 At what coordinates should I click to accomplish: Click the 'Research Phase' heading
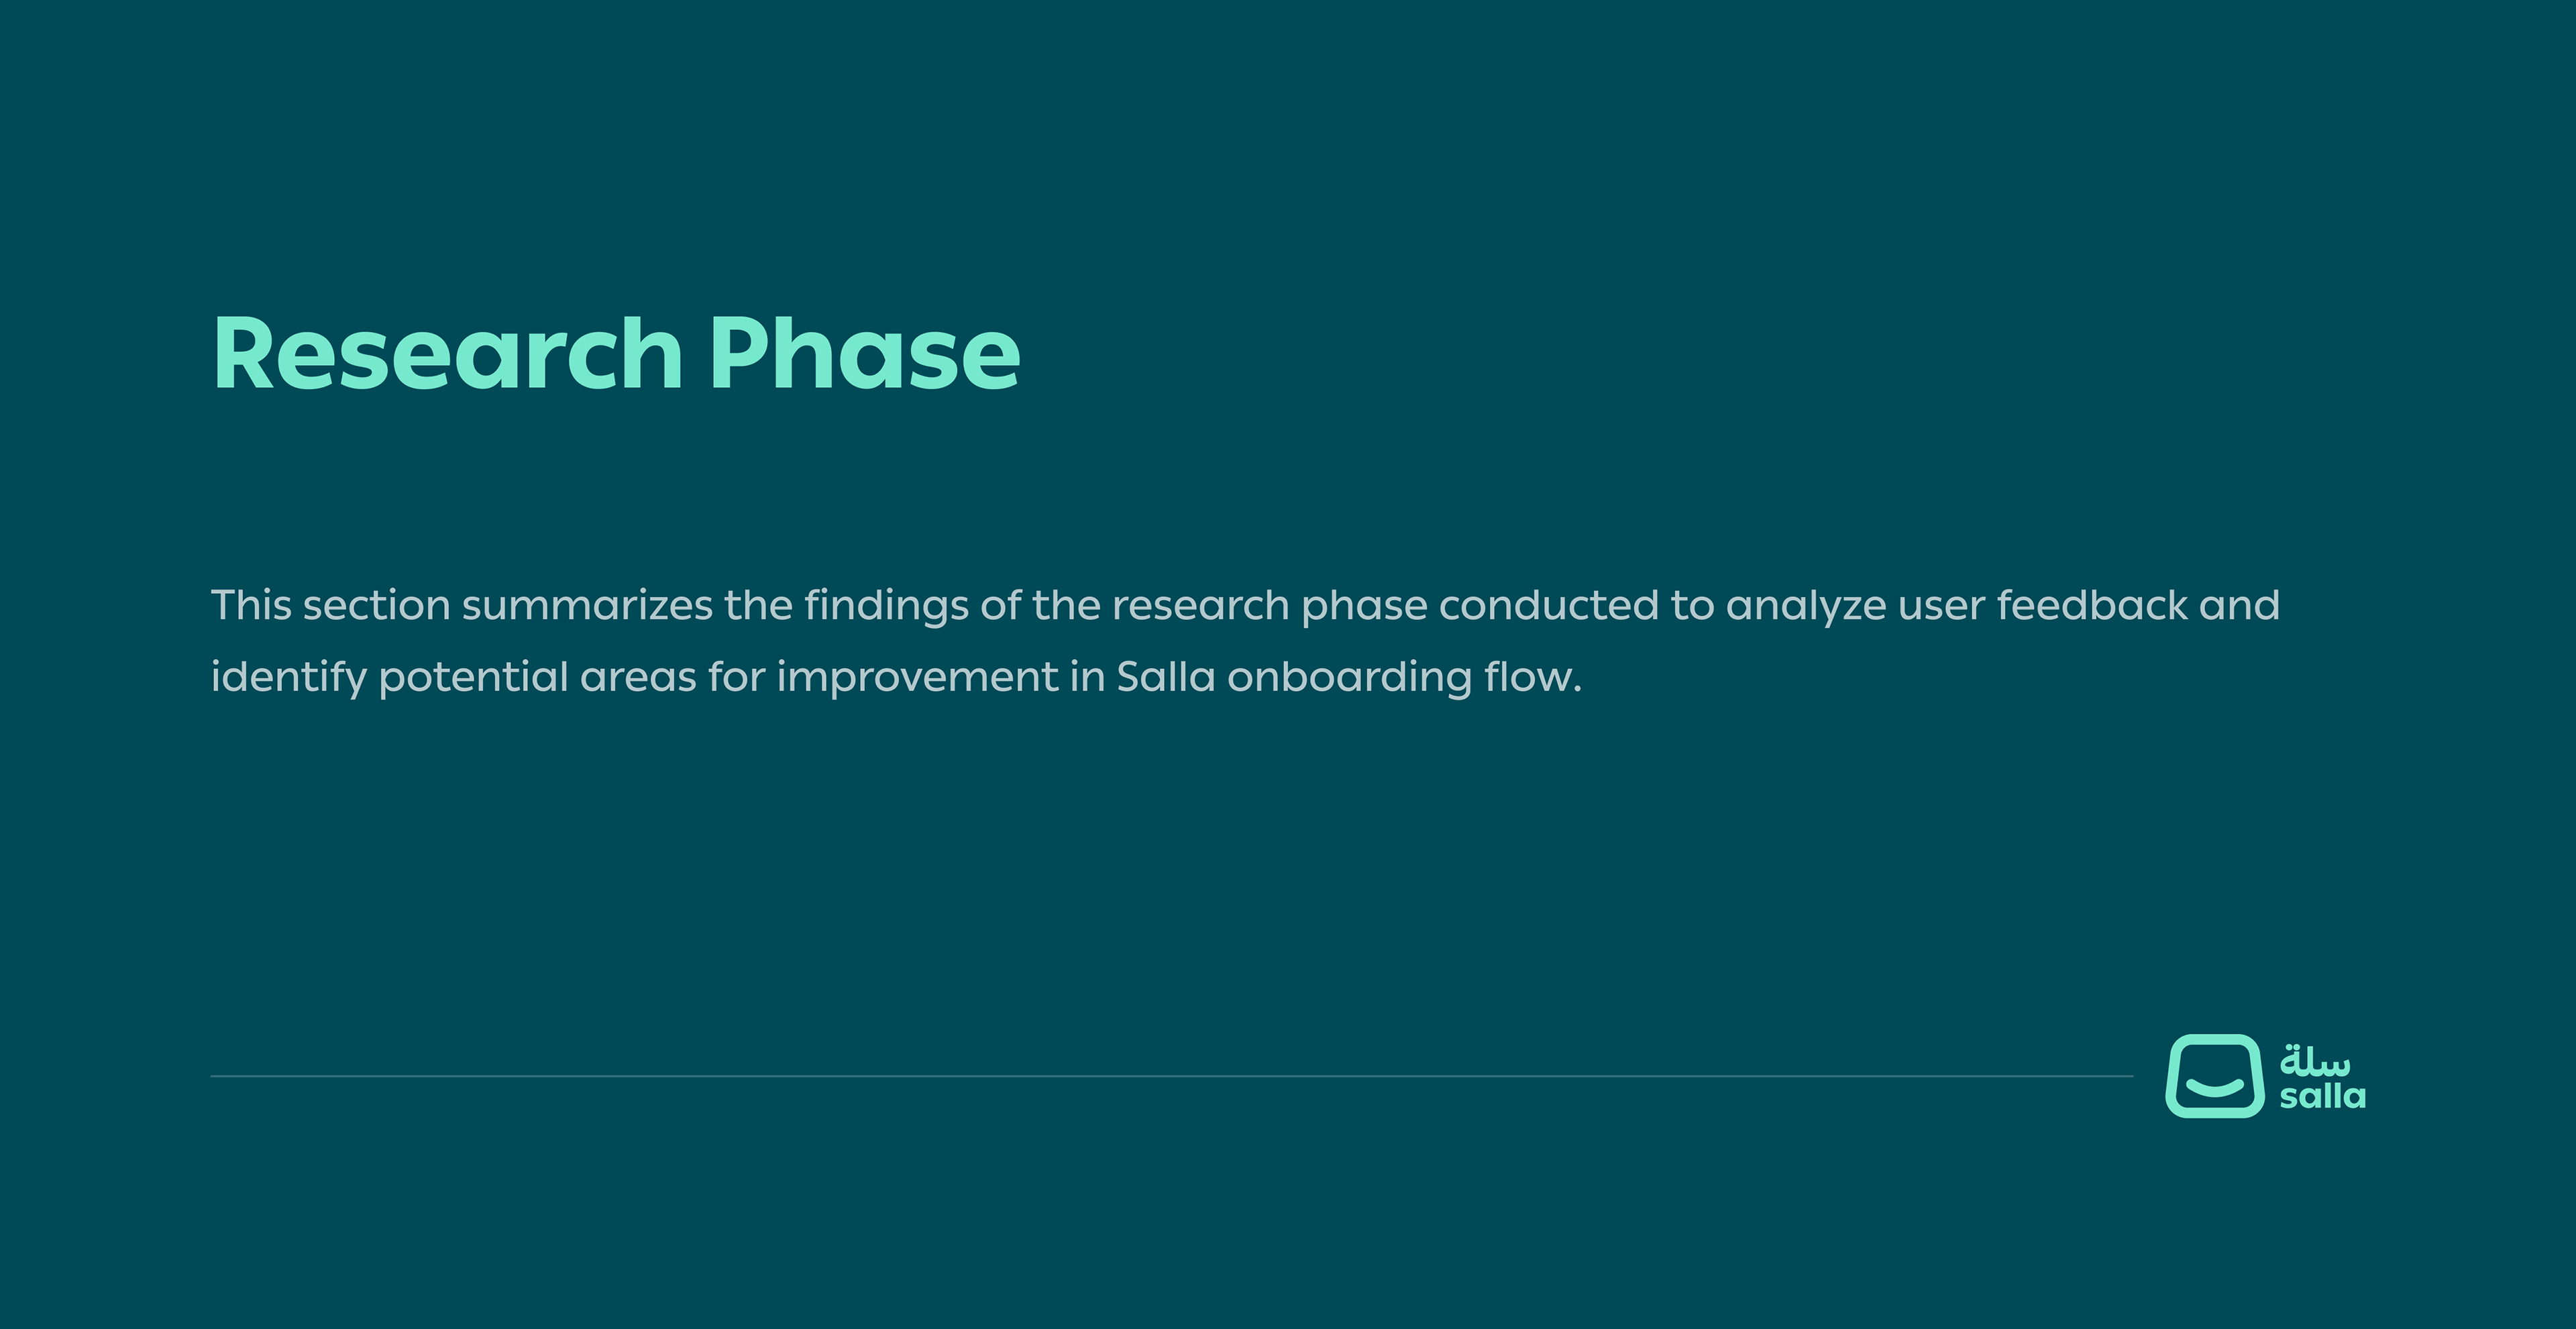615,354
